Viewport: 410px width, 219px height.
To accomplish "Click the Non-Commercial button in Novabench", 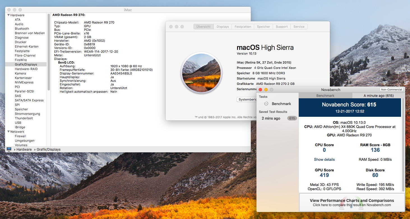I will (392, 90).
